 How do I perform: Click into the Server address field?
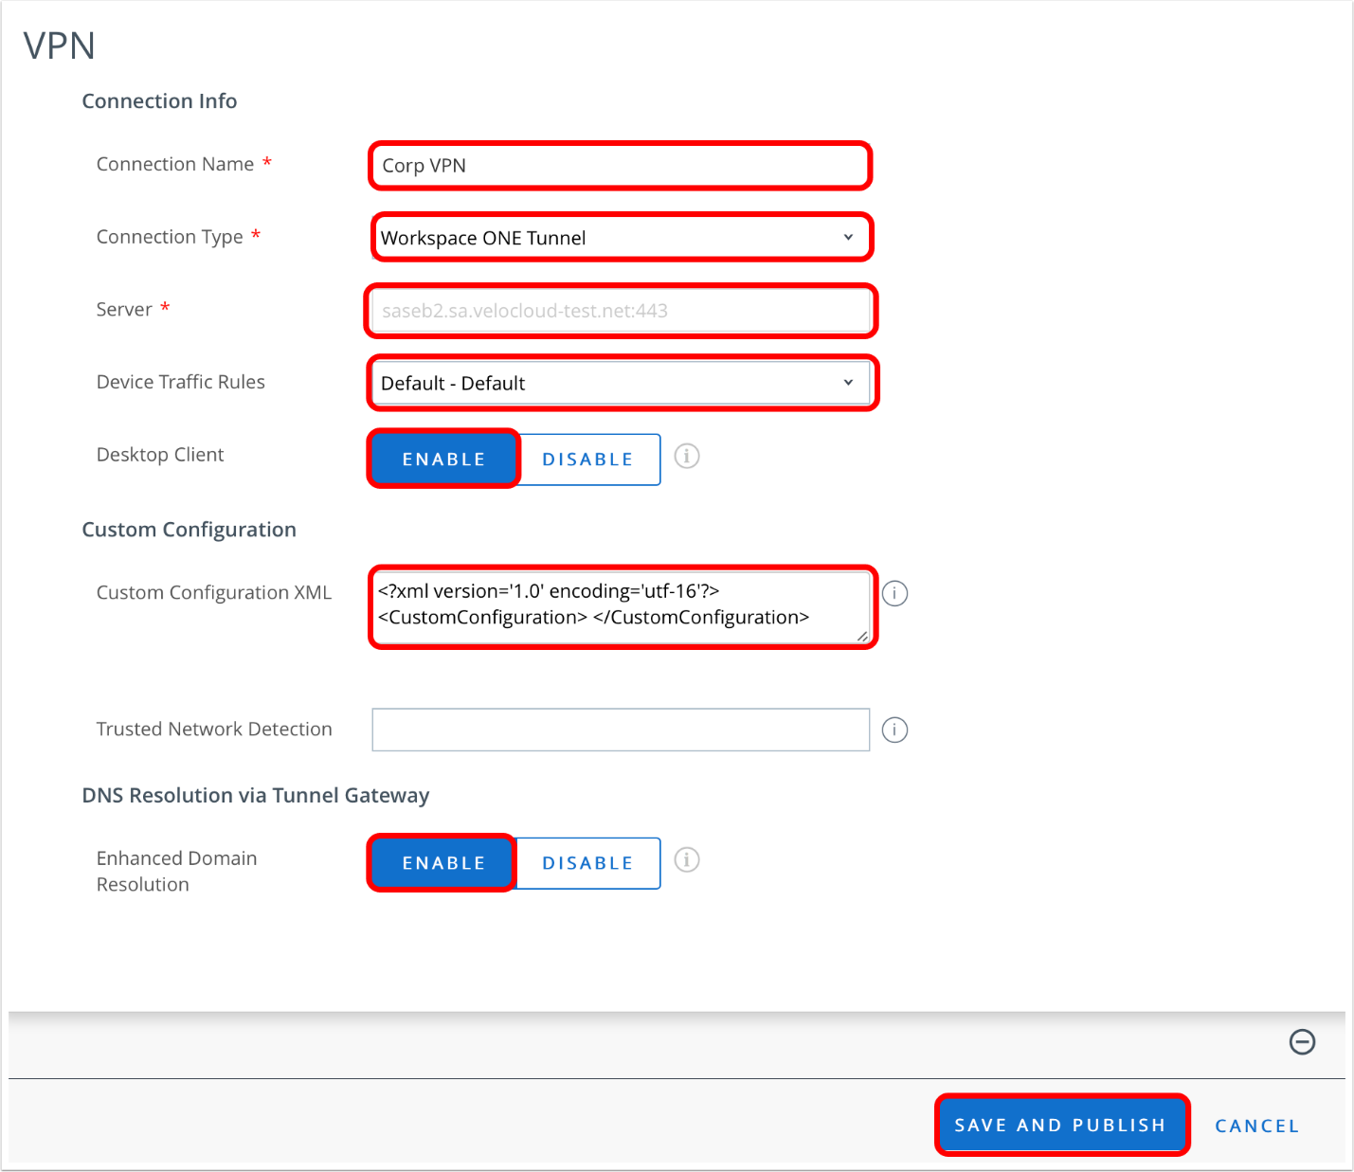pyautogui.click(x=620, y=311)
